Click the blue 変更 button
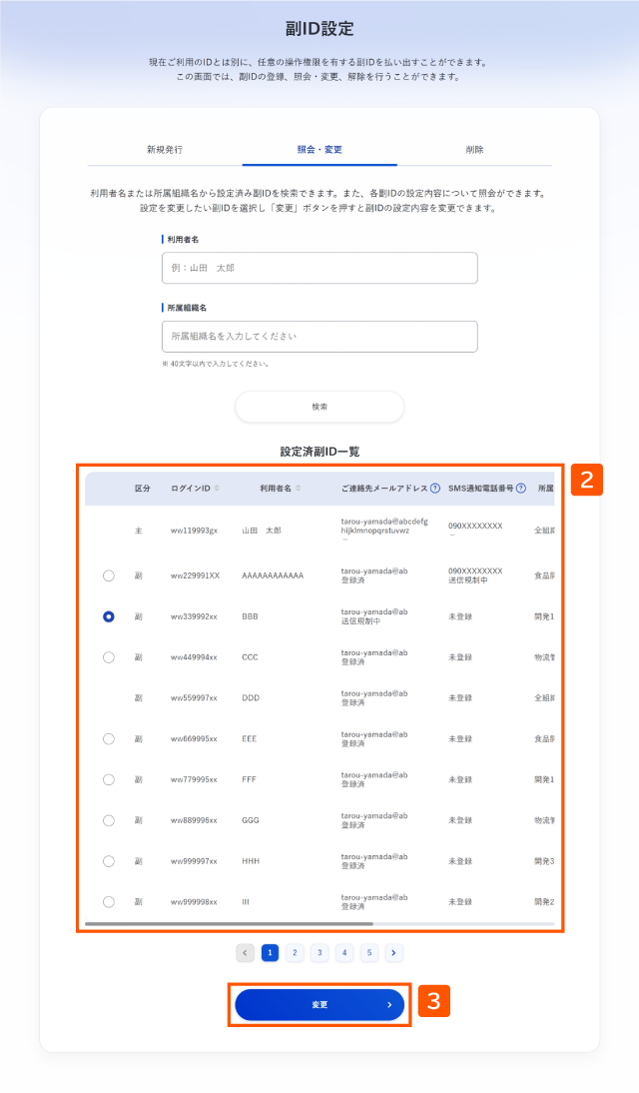 click(x=319, y=1004)
